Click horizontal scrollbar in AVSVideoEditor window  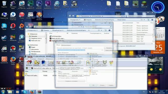click(x=132, y=43)
